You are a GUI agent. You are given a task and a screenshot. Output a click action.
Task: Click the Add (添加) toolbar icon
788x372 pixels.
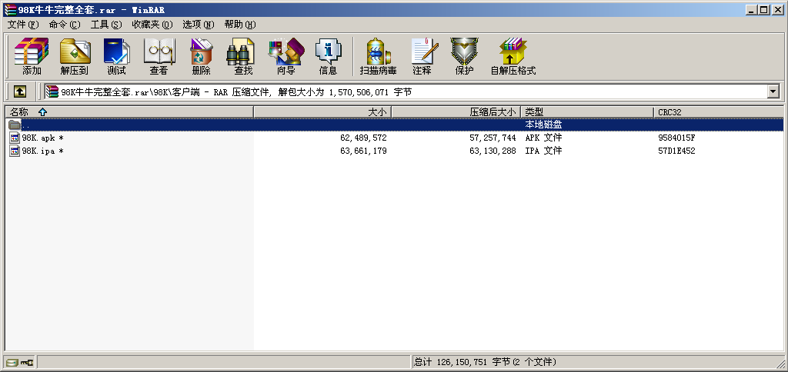(x=32, y=57)
